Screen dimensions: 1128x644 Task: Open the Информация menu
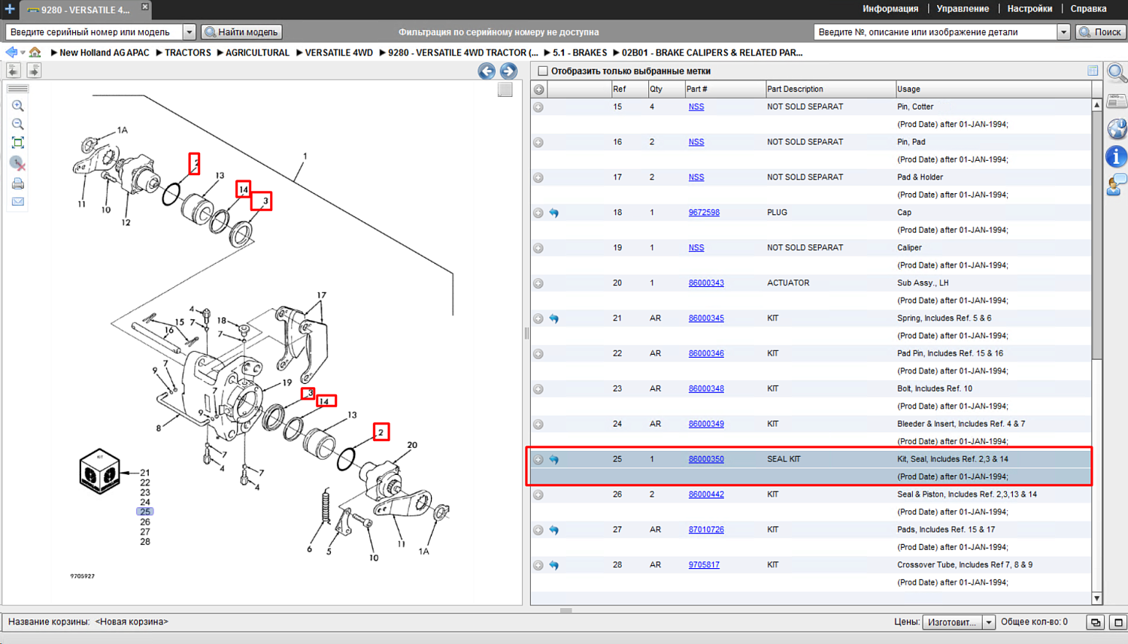890,9
